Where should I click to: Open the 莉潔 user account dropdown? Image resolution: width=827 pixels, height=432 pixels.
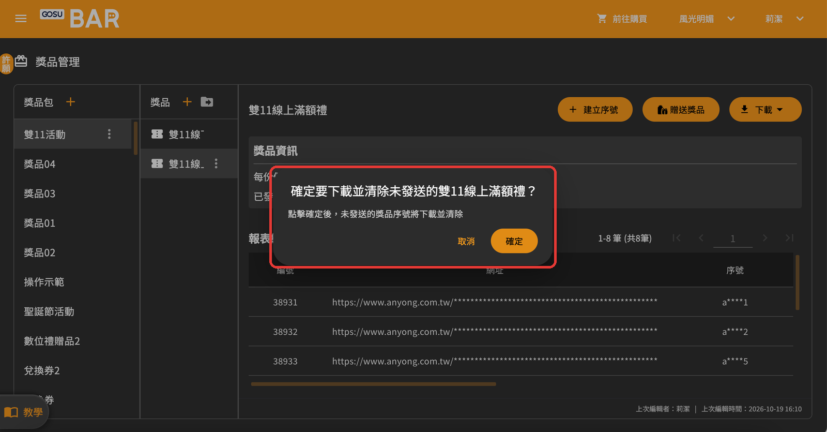click(x=784, y=19)
